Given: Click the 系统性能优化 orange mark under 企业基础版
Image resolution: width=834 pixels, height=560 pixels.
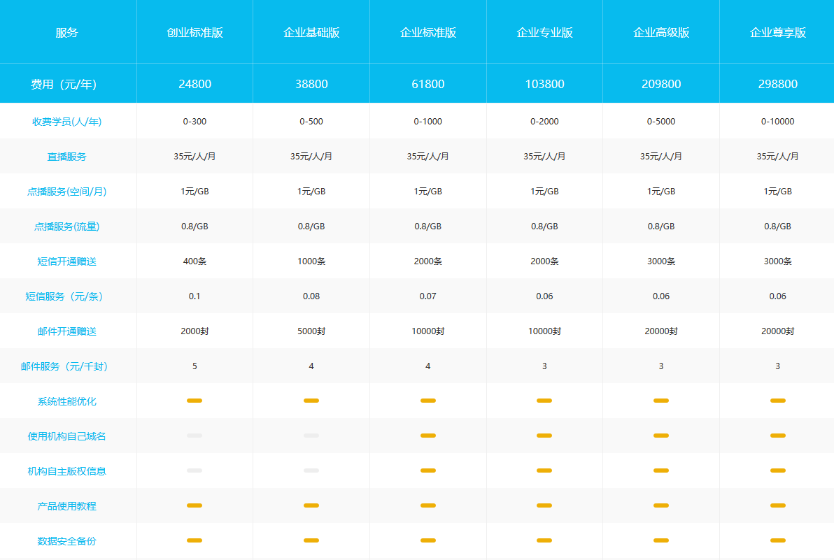Looking at the screenshot, I should tap(311, 401).
